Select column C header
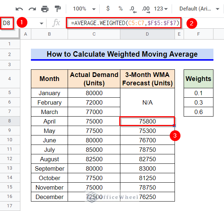Viewport: 224px width, 211px height. 94,34
